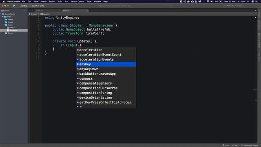Open the Project menu

pos(52,2)
